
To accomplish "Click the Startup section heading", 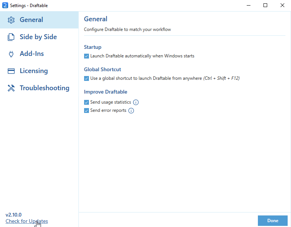I will pyautogui.click(x=93, y=47).
